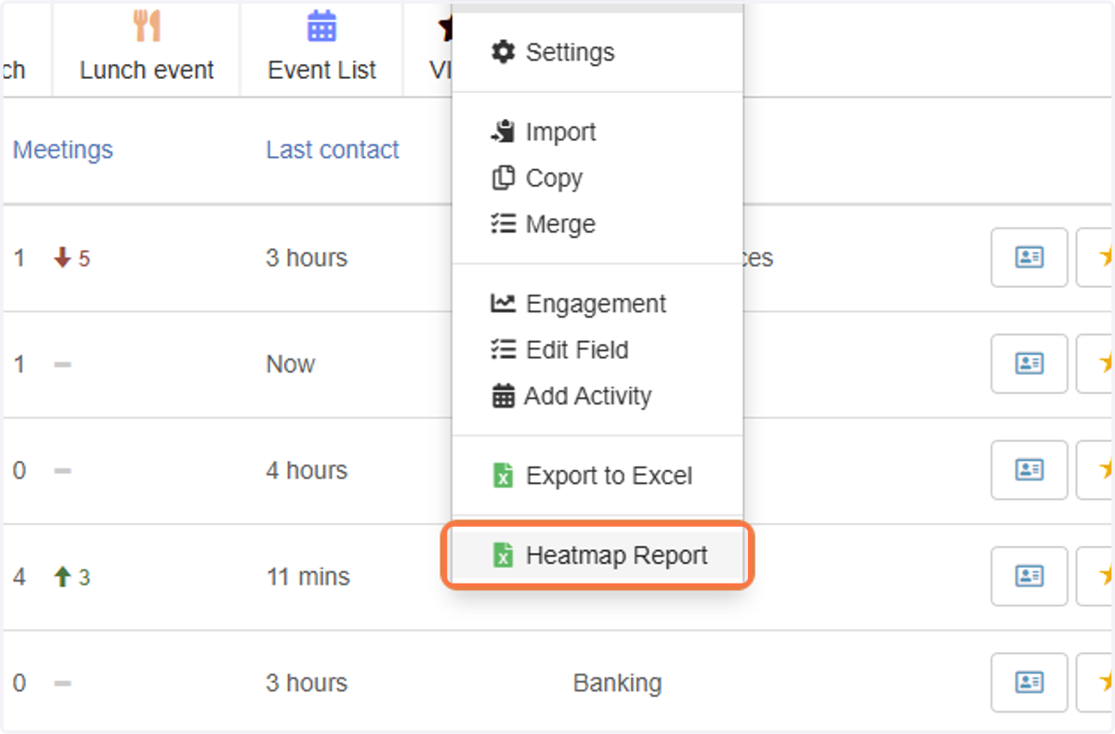Sort by the Last contact column header
The image size is (1115, 734).
333,150
